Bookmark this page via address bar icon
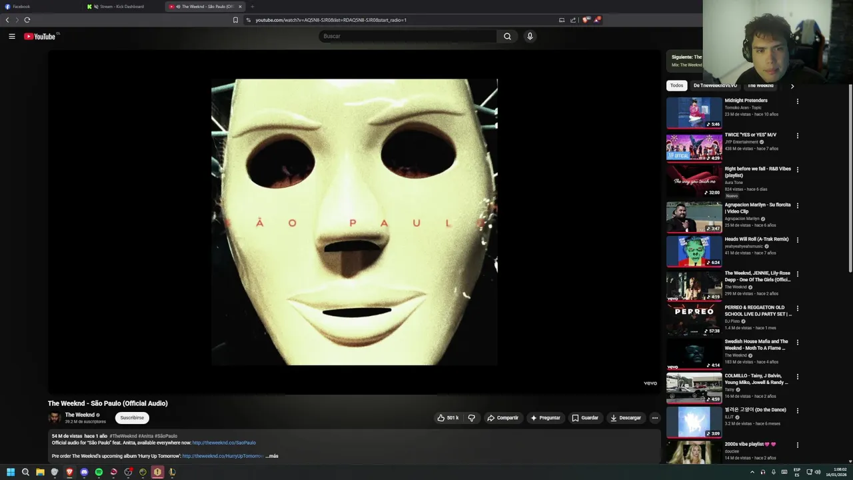This screenshot has height=480, width=853. click(235, 20)
